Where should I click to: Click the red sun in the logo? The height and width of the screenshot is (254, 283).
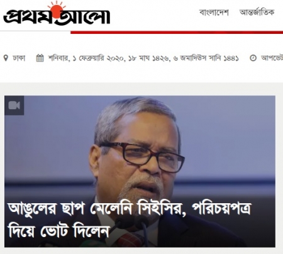tap(57, 11)
